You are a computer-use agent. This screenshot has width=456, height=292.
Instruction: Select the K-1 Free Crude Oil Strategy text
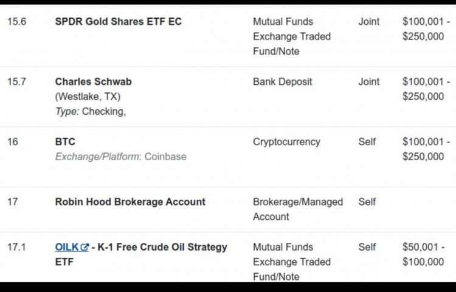pyautogui.click(x=162, y=247)
